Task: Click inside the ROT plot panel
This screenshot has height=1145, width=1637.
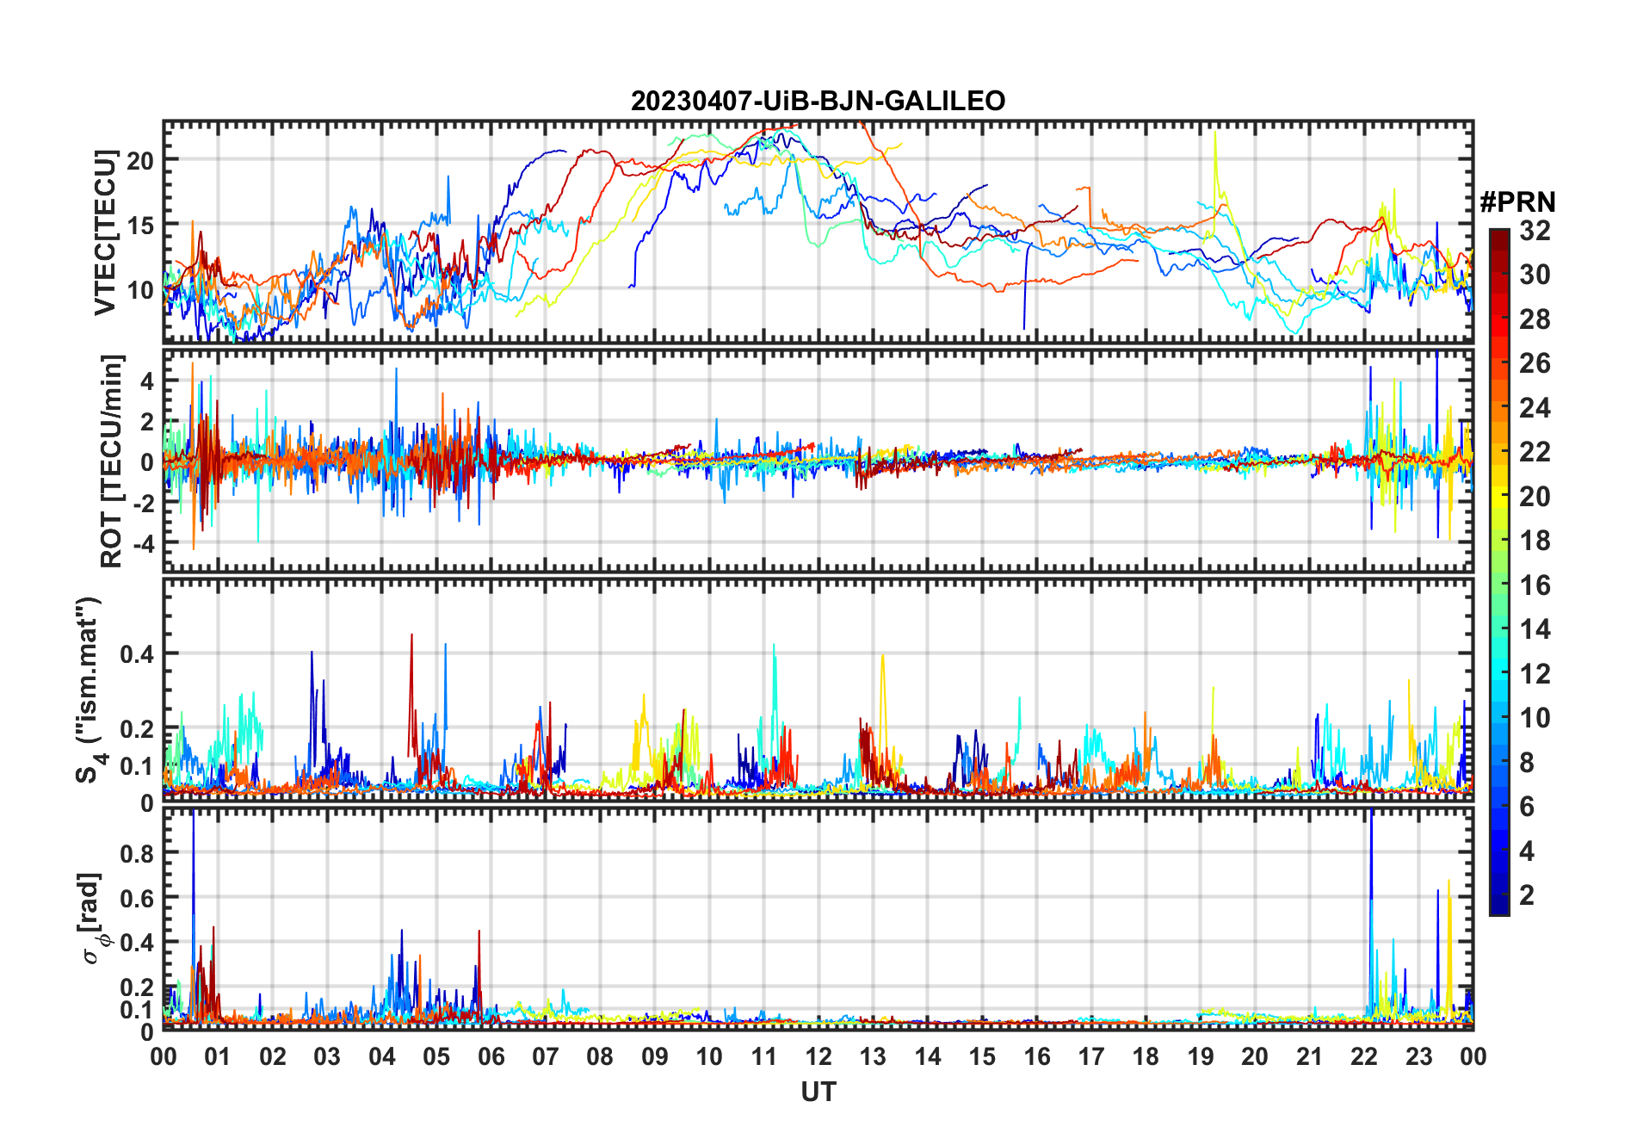Action: (x=818, y=460)
